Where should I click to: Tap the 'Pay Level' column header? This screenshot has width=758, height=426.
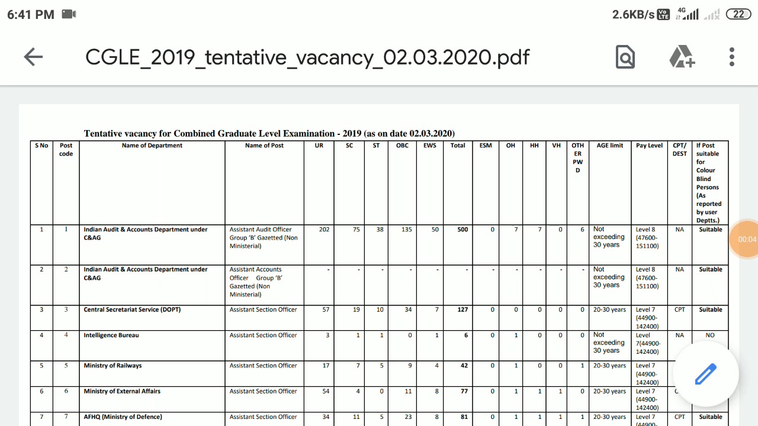(650, 146)
